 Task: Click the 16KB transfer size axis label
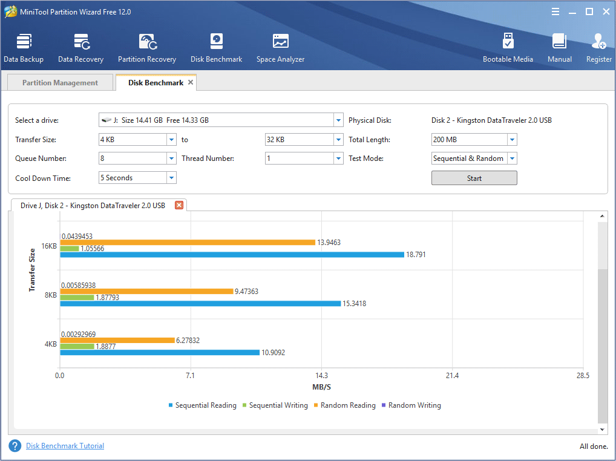tap(49, 246)
